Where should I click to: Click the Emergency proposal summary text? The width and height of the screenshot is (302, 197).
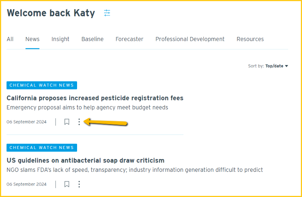coord(87,108)
